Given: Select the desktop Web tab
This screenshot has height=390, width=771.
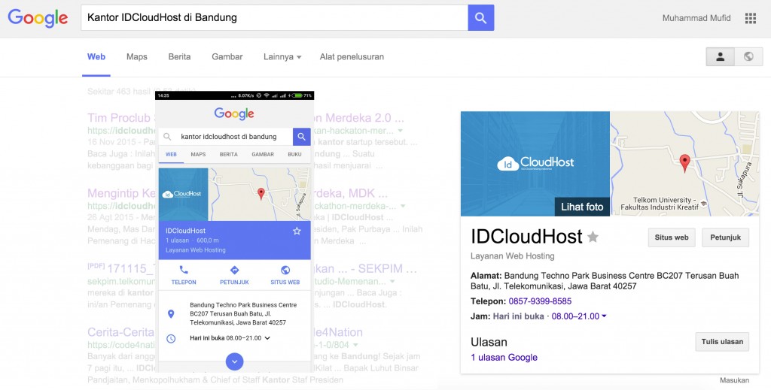Looking at the screenshot, I should [96, 57].
